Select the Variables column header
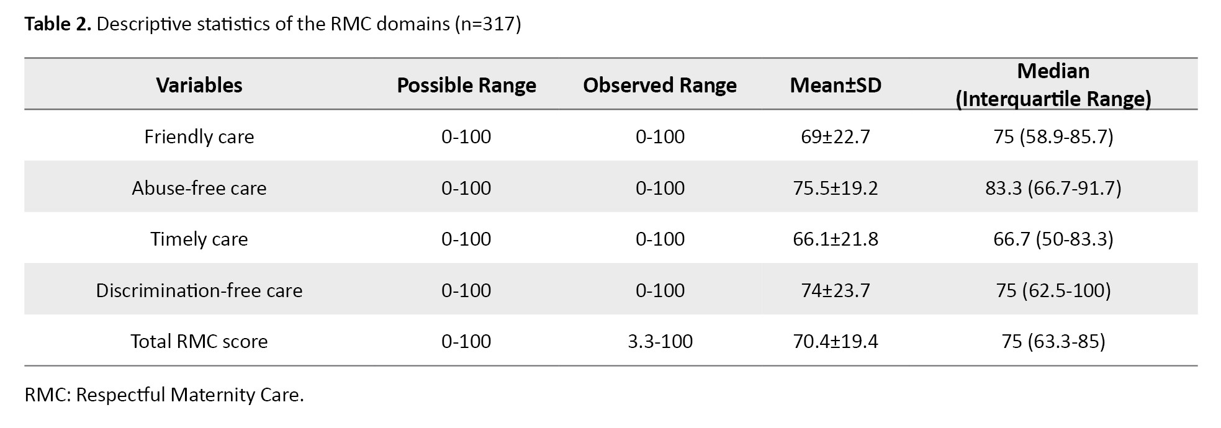 pyautogui.click(x=199, y=85)
